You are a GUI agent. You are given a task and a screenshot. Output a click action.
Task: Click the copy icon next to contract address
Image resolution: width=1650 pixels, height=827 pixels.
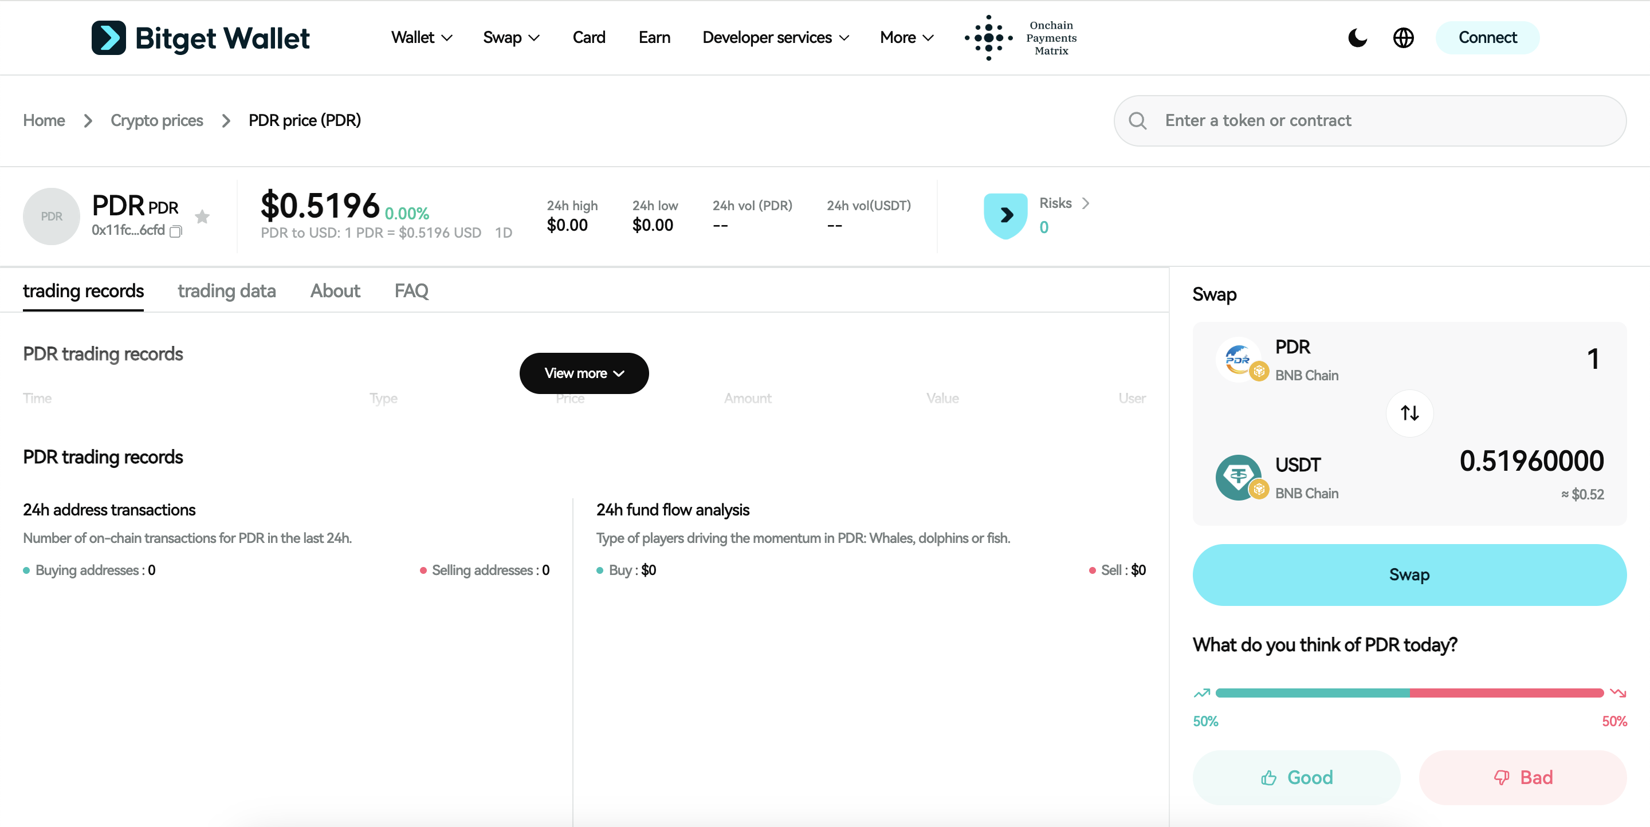click(175, 233)
